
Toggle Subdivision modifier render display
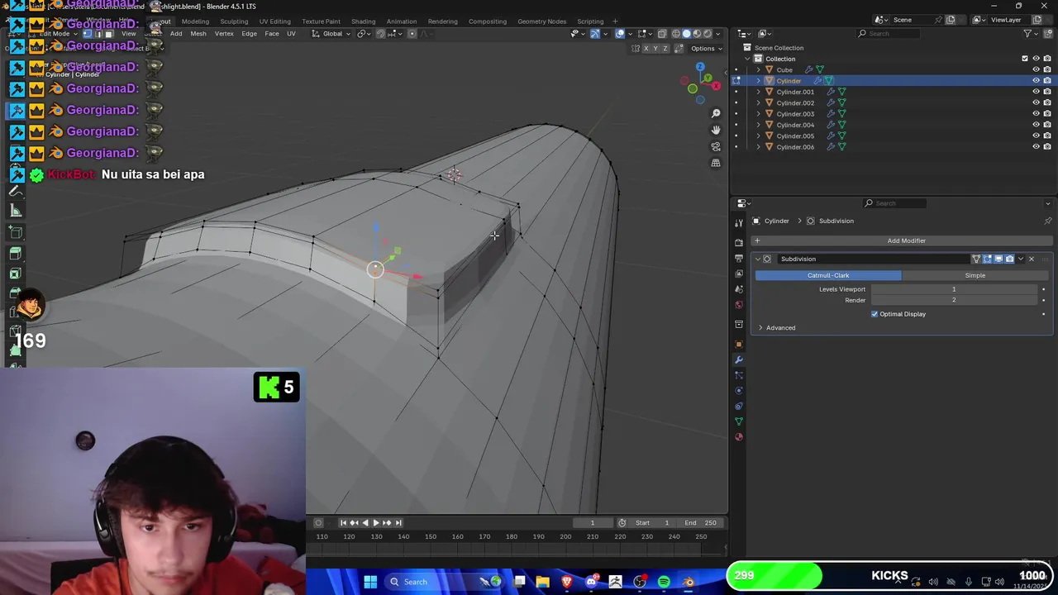tap(1009, 259)
